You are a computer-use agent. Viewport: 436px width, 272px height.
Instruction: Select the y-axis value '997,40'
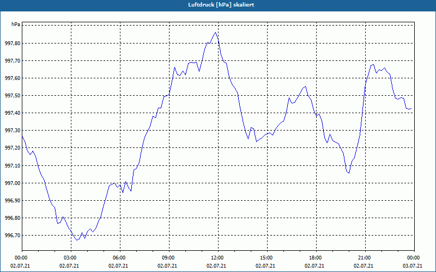click(13, 113)
